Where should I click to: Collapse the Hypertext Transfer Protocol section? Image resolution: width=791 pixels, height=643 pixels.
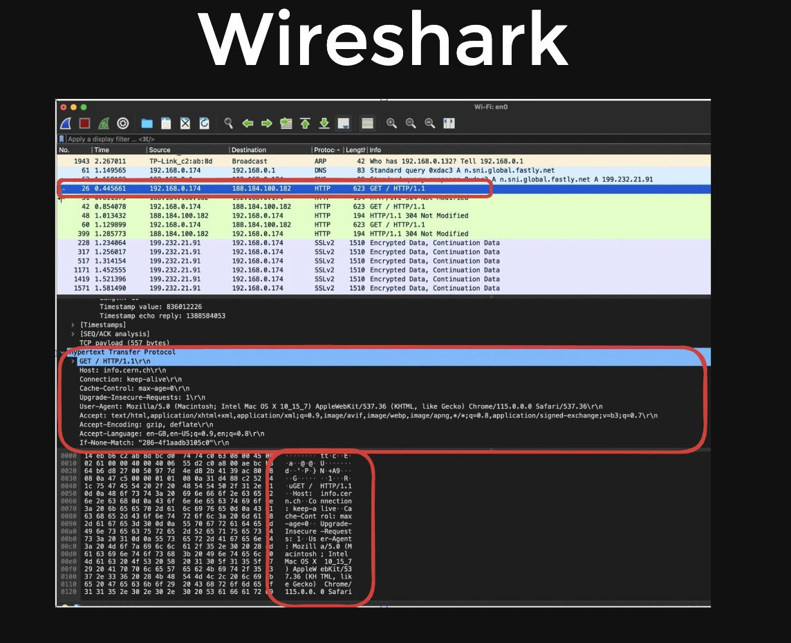click(62, 352)
